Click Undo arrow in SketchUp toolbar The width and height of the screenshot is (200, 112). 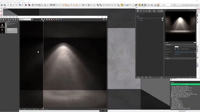20,5
